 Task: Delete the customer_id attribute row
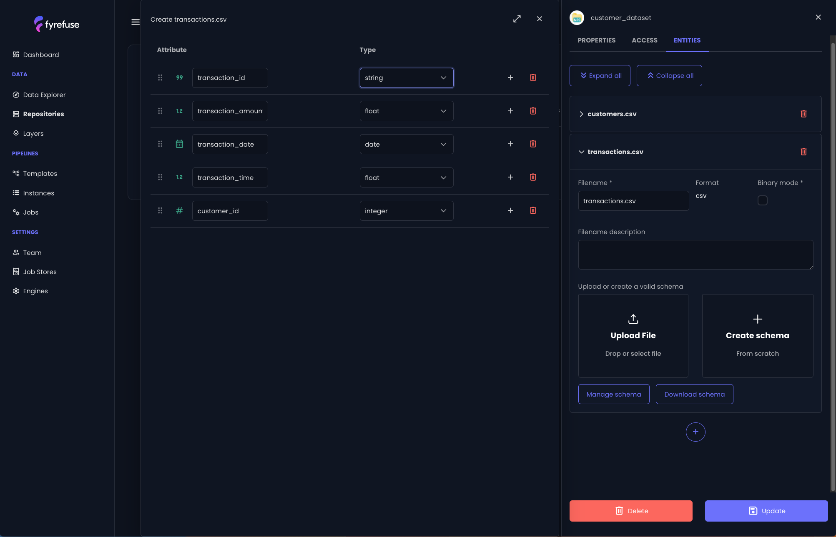pos(533,210)
